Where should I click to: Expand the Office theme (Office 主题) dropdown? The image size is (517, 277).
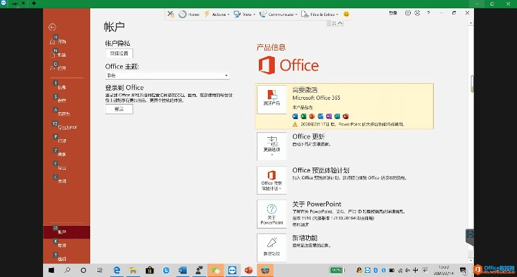[x=167, y=75]
